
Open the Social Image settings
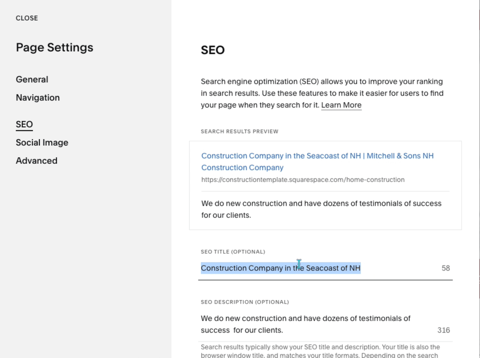(42, 143)
